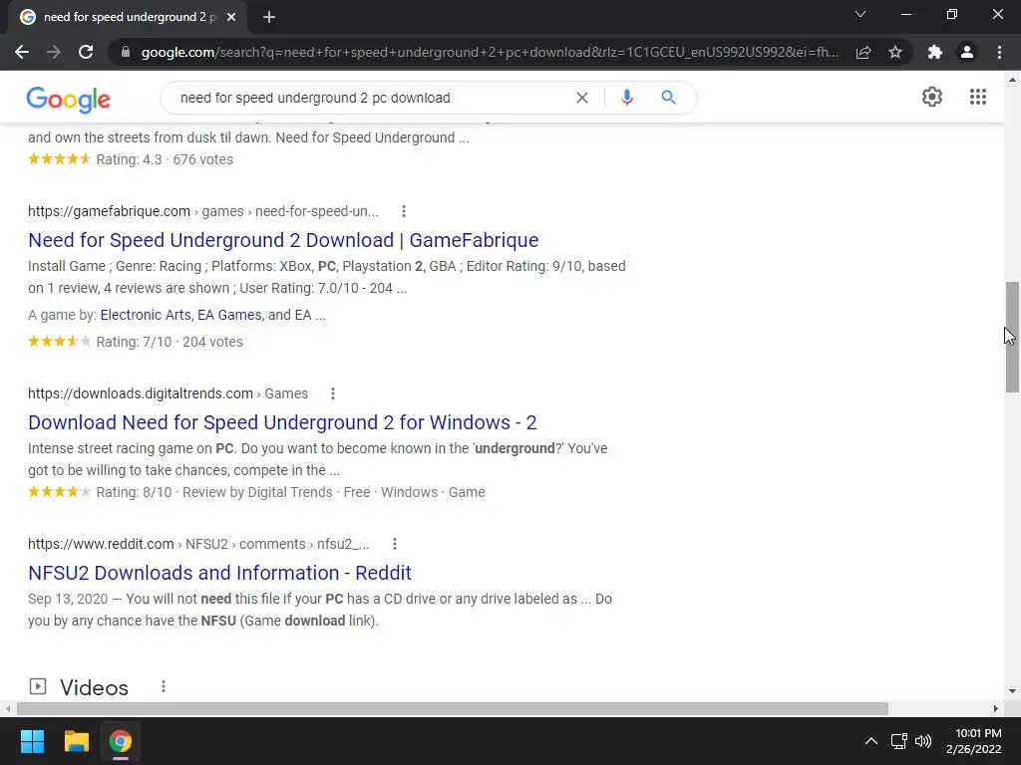Follow the EA Games link

point(229,315)
